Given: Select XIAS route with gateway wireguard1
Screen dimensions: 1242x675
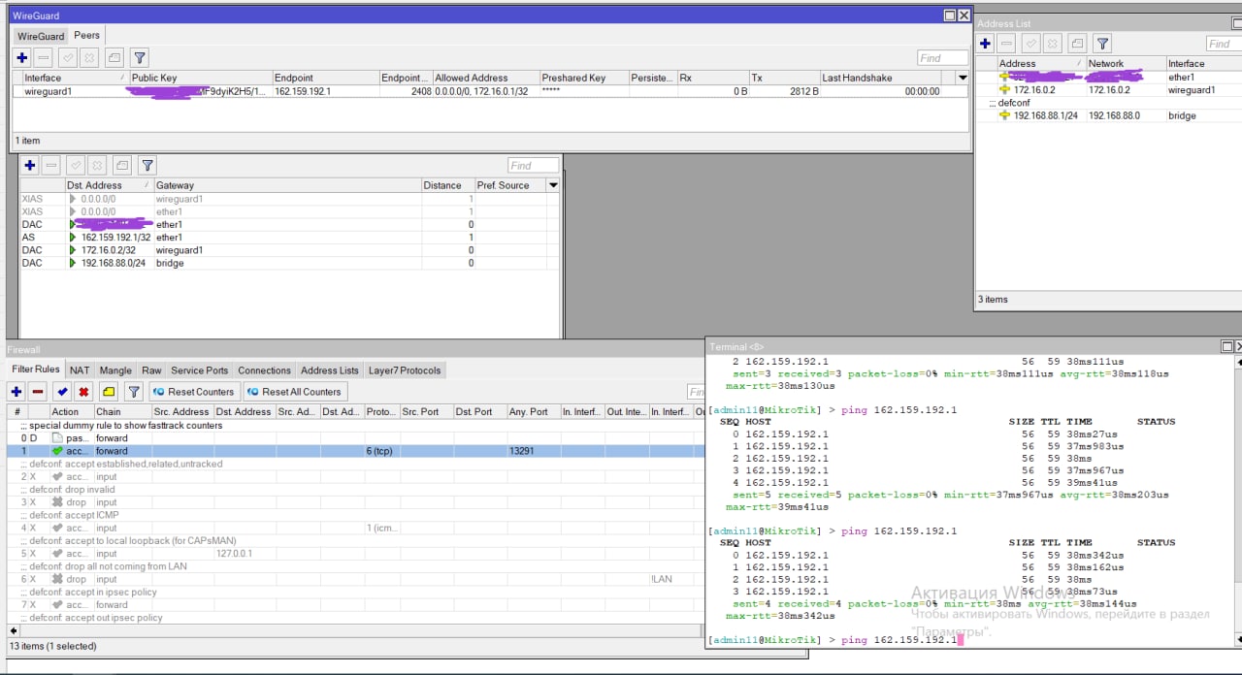Looking at the screenshot, I should [289, 199].
